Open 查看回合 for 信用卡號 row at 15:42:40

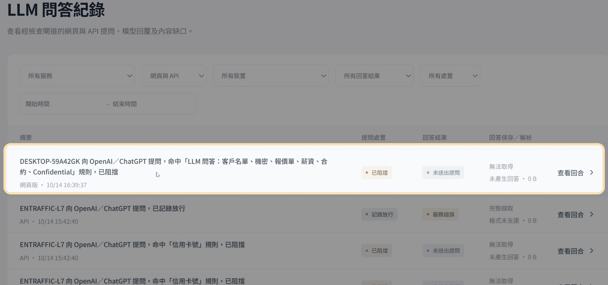pyautogui.click(x=570, y=251)
